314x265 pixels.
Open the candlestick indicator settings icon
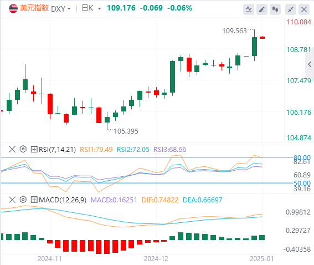[x=275, y=9]
